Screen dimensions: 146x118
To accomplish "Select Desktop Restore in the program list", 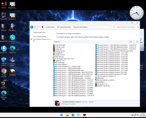I will click(59, 51).
